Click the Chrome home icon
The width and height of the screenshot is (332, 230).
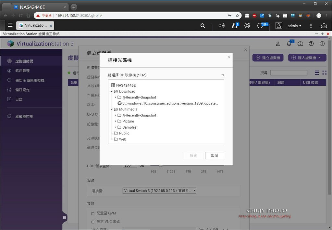[x=28, y=16]
